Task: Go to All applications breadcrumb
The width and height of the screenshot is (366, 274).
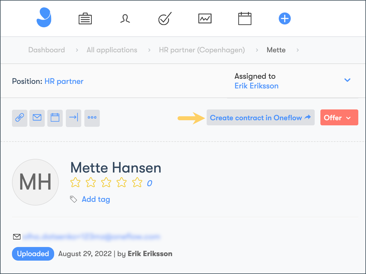Action: tap(112, 50)
